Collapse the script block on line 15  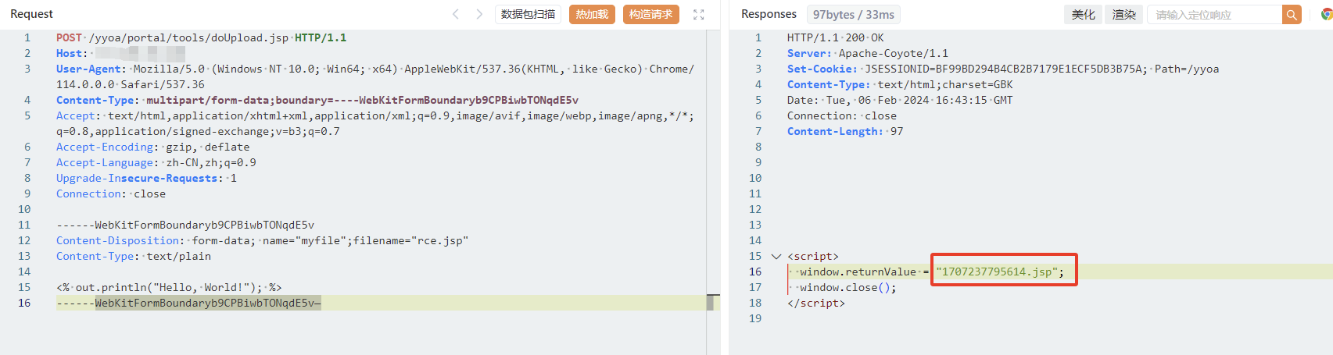pyautogui.click(x=776, y=256)
